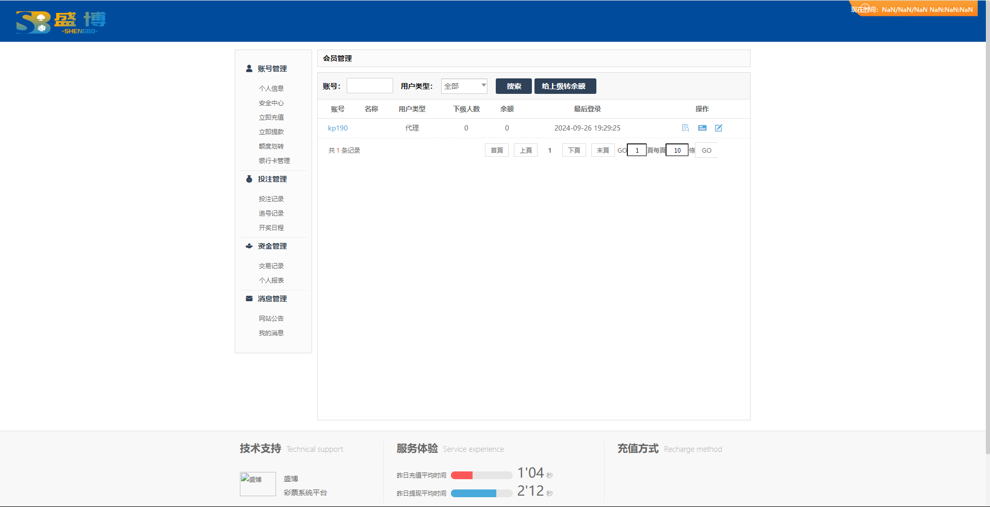Click the 账号管理 person icon in sidebar
The width and height of the screenshot is (990, 507).
click(x=249, y=69)
